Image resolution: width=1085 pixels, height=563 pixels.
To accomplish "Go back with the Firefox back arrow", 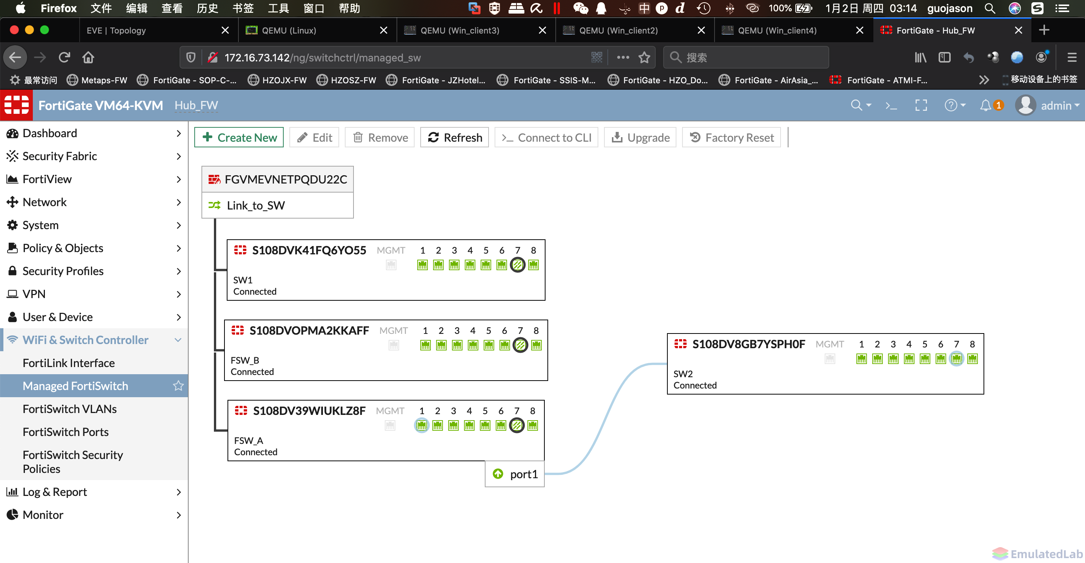I will point(15,57).
